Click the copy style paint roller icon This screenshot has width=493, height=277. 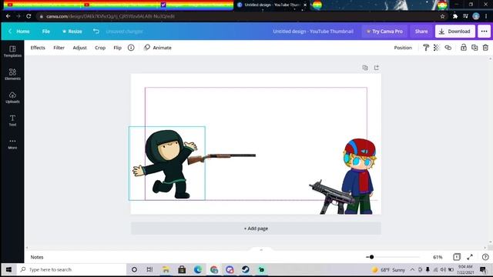pos(426,48)
